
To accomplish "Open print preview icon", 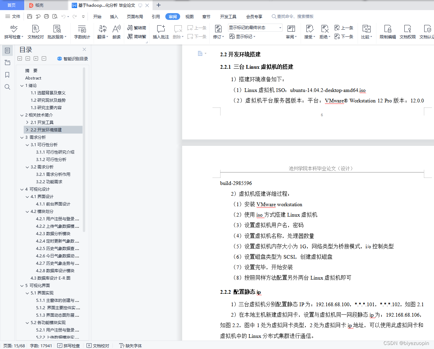I will (55, 16).
